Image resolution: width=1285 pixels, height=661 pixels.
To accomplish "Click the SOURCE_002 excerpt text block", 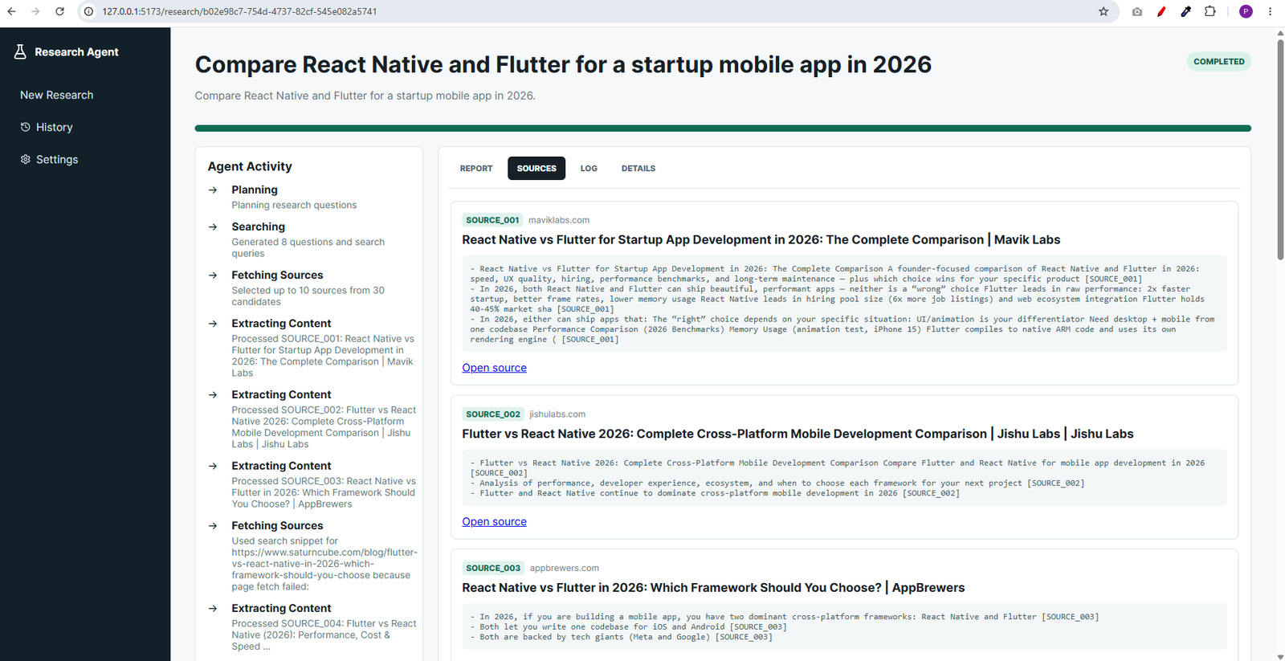I will coord(844,479).
